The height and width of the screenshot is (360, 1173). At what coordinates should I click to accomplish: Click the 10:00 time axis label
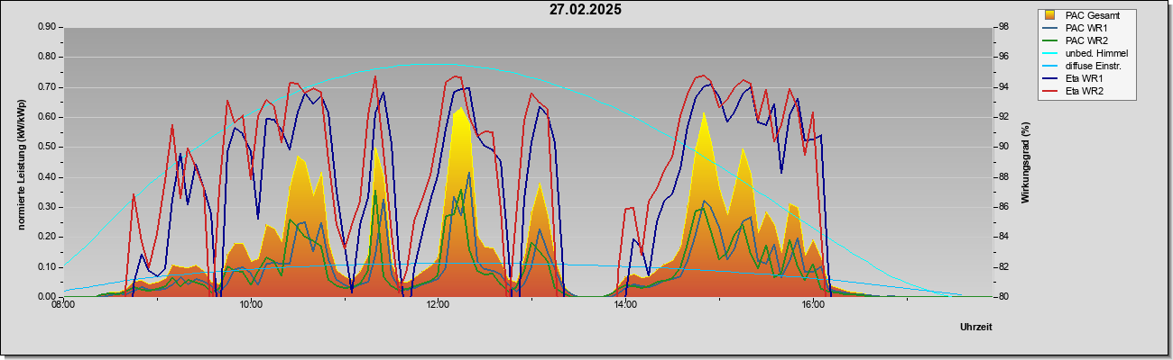click(251, 306)
